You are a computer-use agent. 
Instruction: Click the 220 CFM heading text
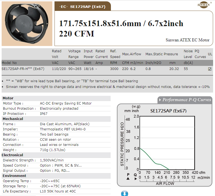click(x=77, y=34)
